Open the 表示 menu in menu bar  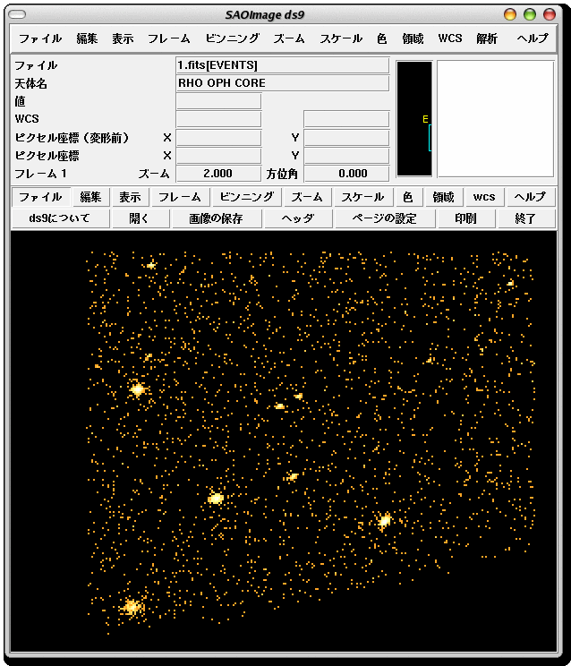tap(123, 38)
